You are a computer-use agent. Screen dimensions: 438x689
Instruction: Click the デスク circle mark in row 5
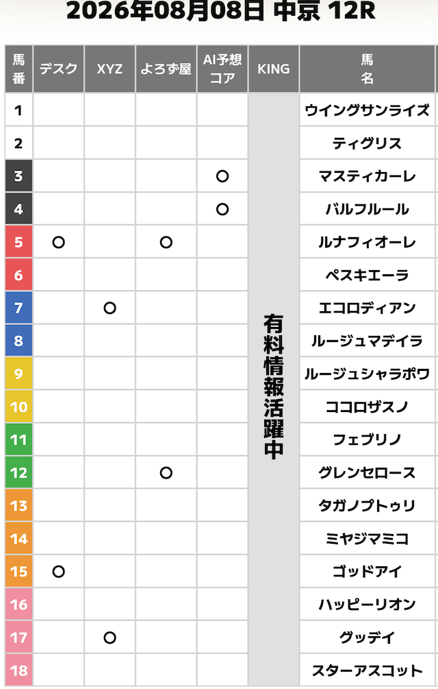(x=58, y=242)
